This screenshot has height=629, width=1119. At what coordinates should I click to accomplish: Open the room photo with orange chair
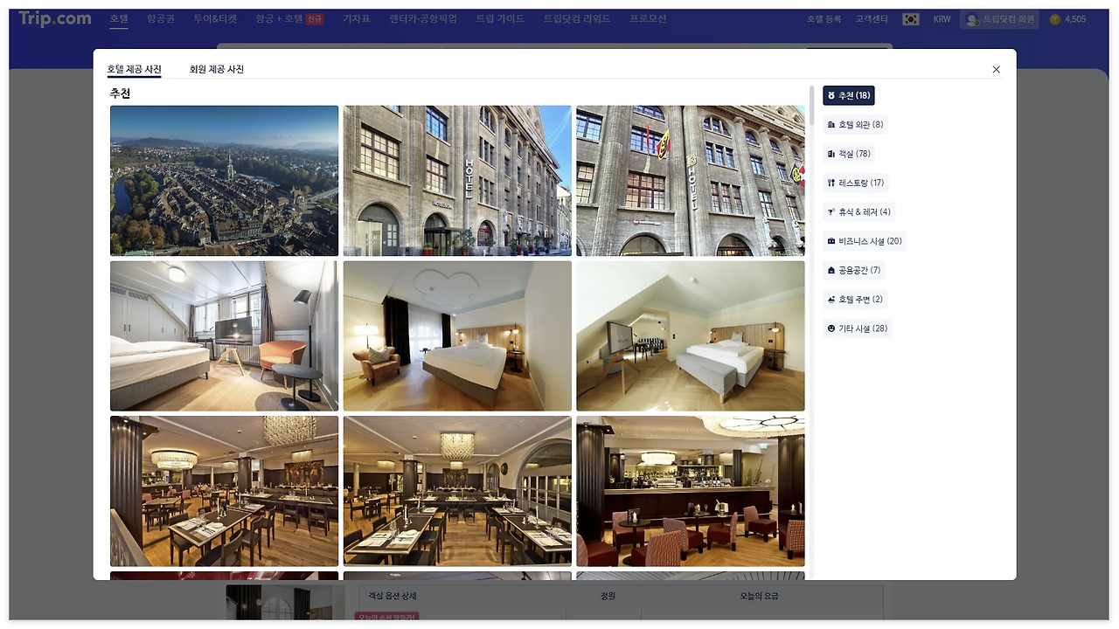pyautogui.click(x=224, y=336)
